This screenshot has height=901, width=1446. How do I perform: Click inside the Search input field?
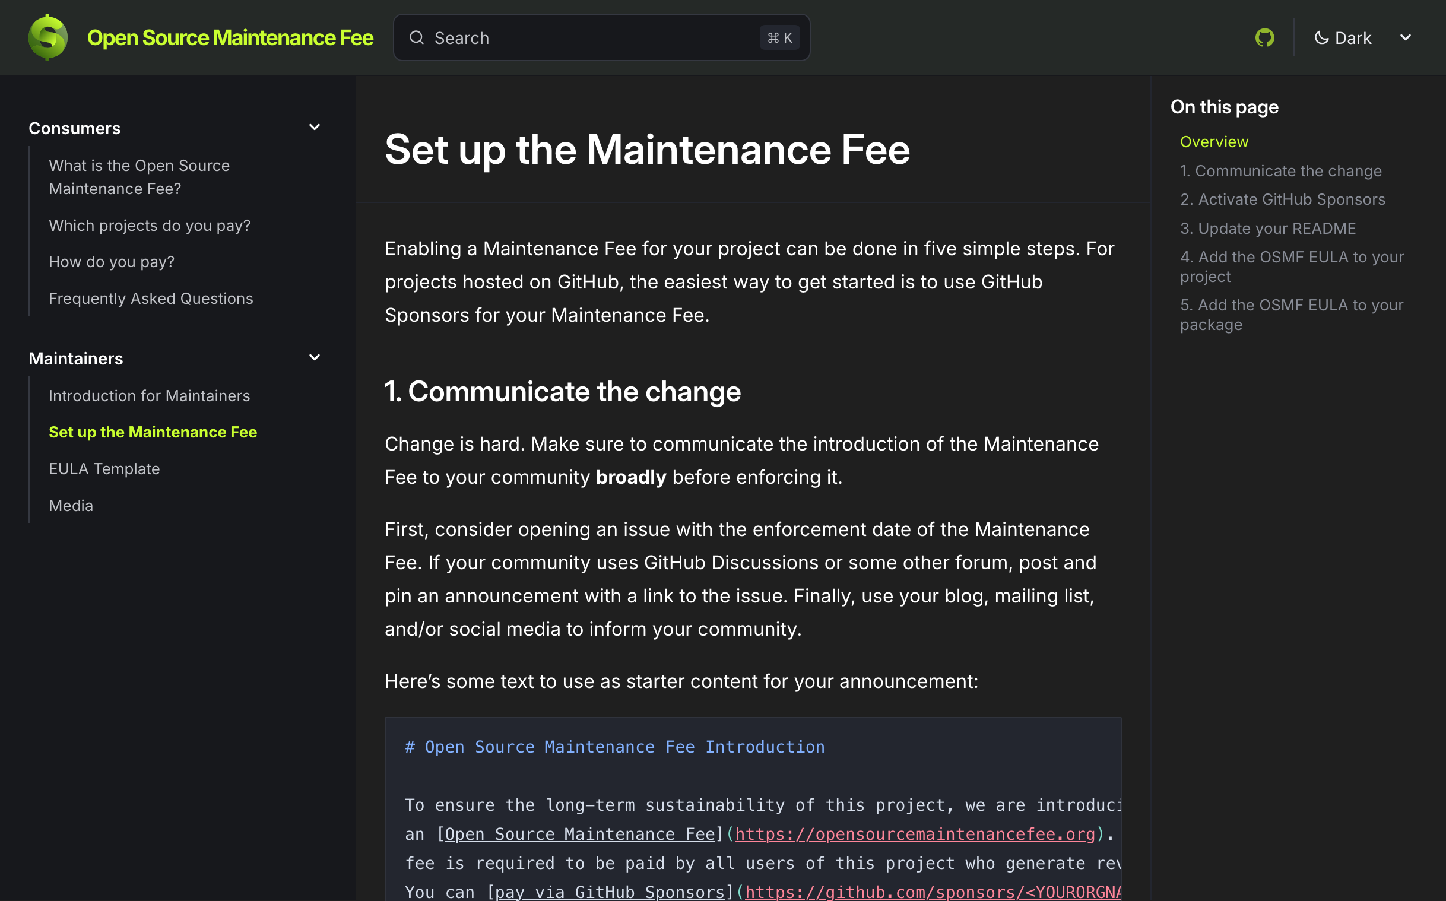[566, 37]
